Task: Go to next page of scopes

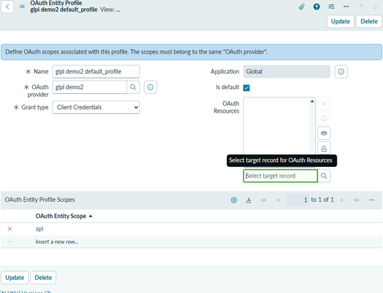Action: [x=342, y=200]
